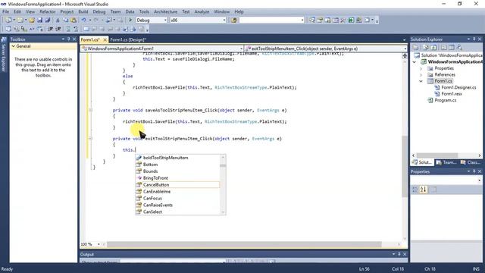Collapse the General group in Toolbox
The height and width of the screenshot is (273, 485).
point(14,46)
